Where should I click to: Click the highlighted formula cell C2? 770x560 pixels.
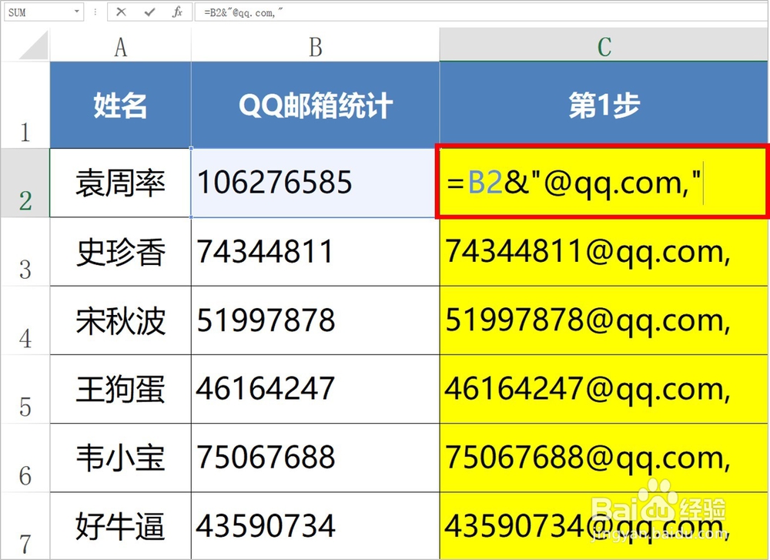604,183
